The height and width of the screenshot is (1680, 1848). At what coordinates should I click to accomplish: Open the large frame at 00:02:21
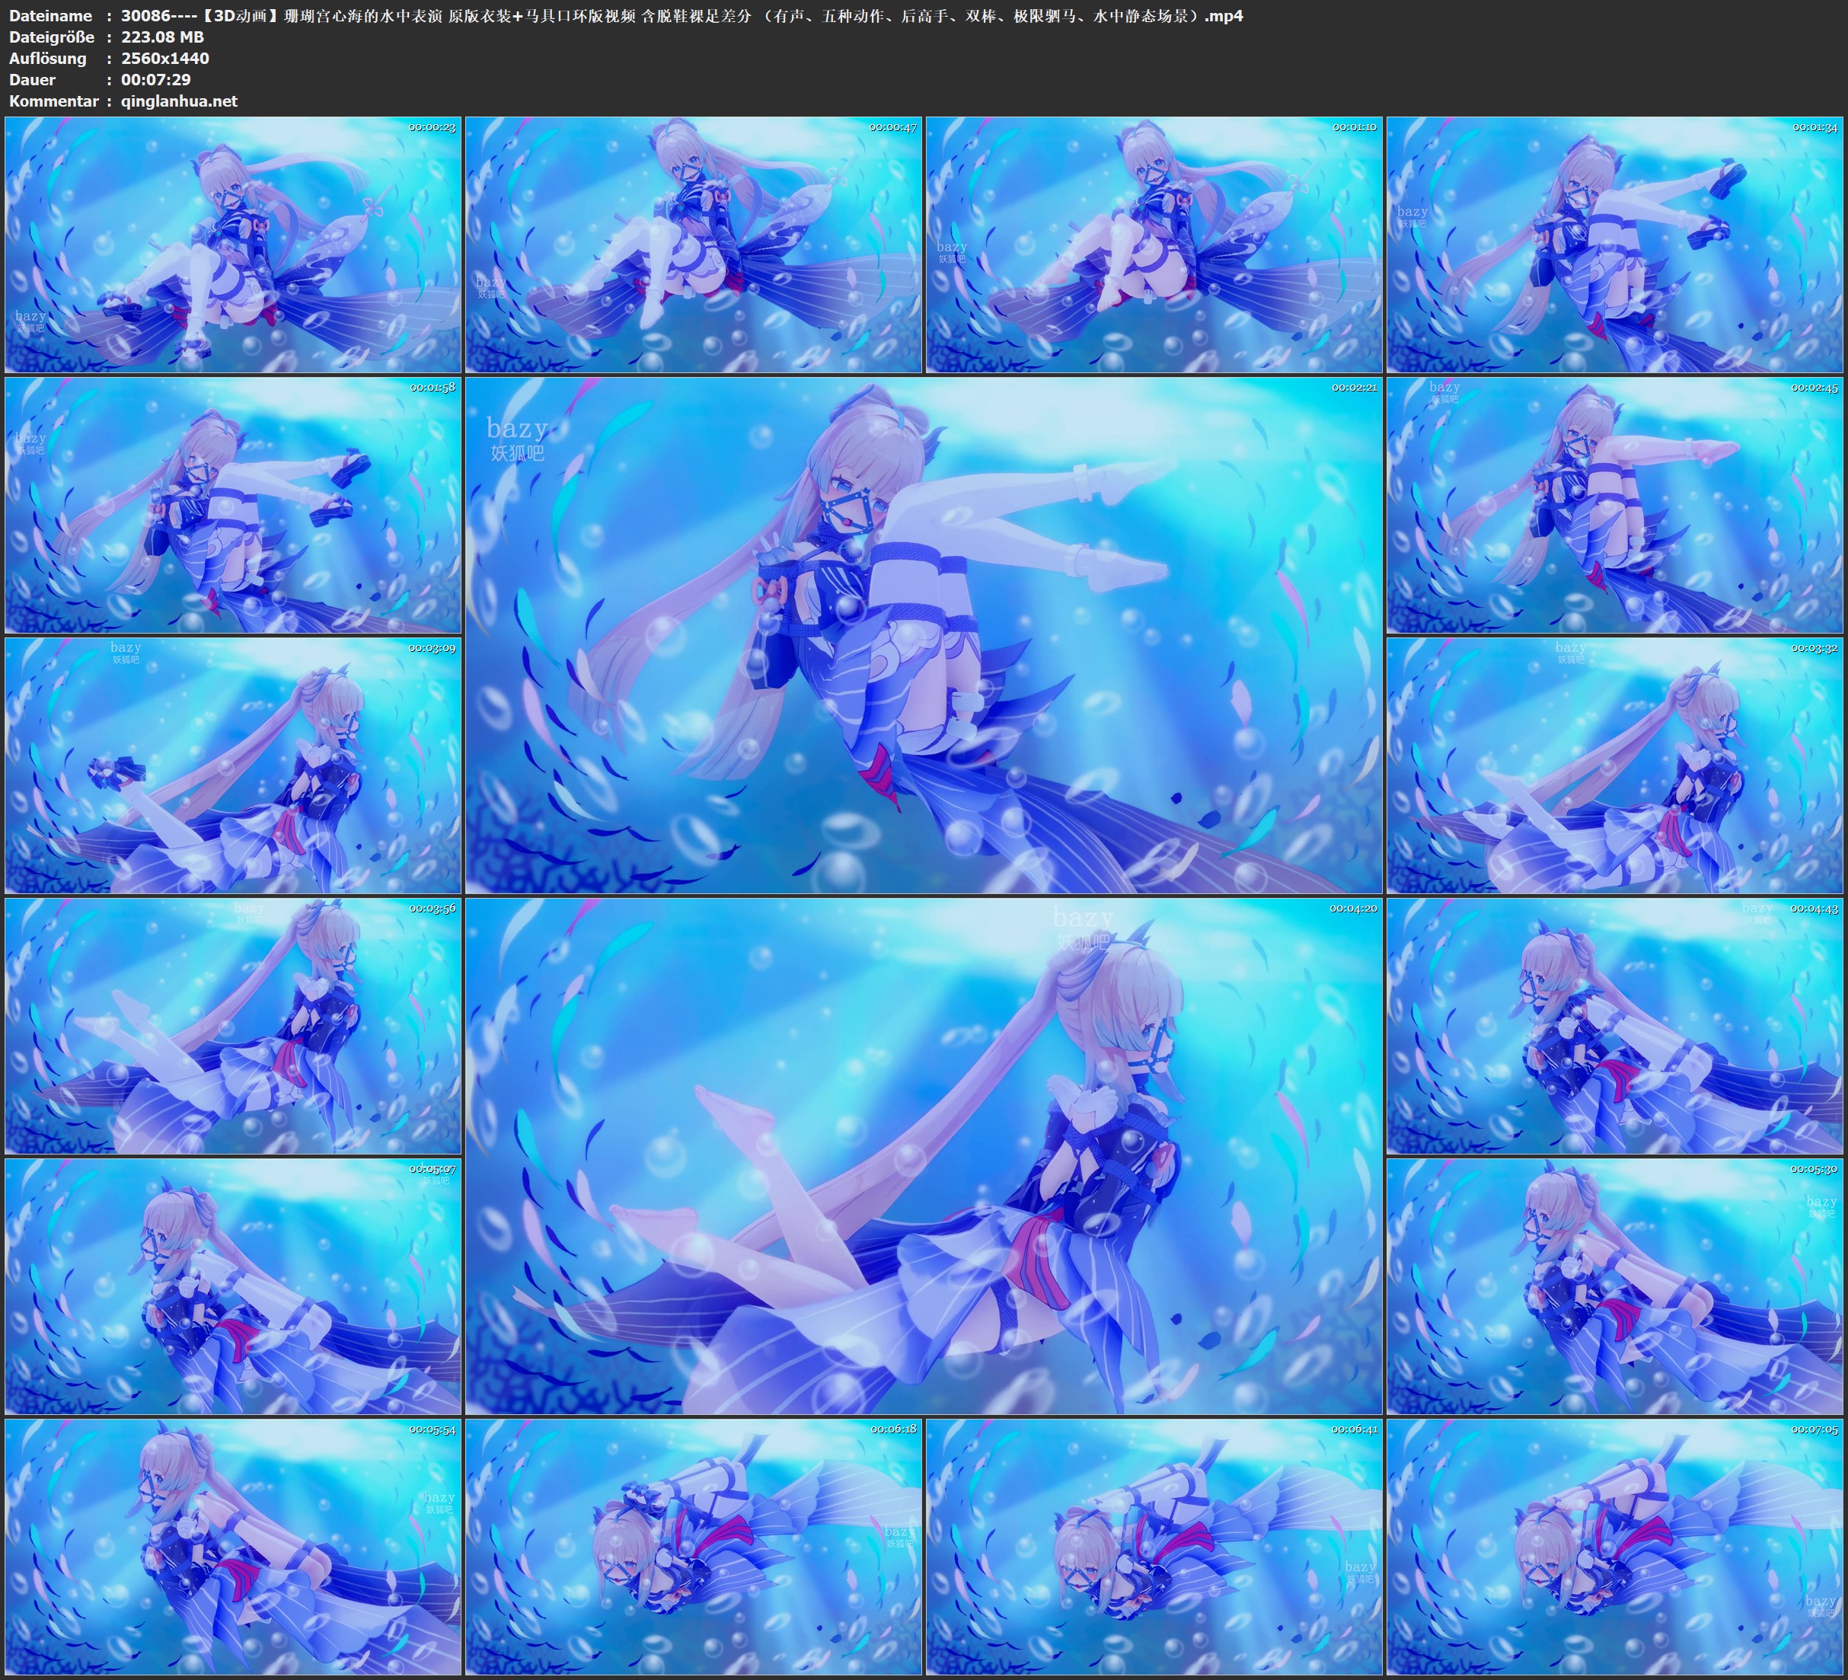pos(923,634)
